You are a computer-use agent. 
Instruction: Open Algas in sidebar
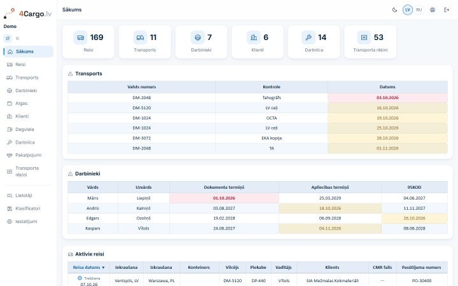[29, 104]
